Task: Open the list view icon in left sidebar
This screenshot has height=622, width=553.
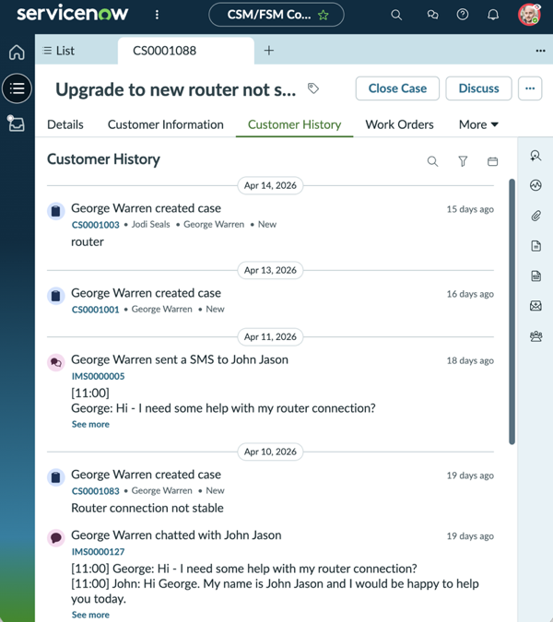Action: [17, 88]
